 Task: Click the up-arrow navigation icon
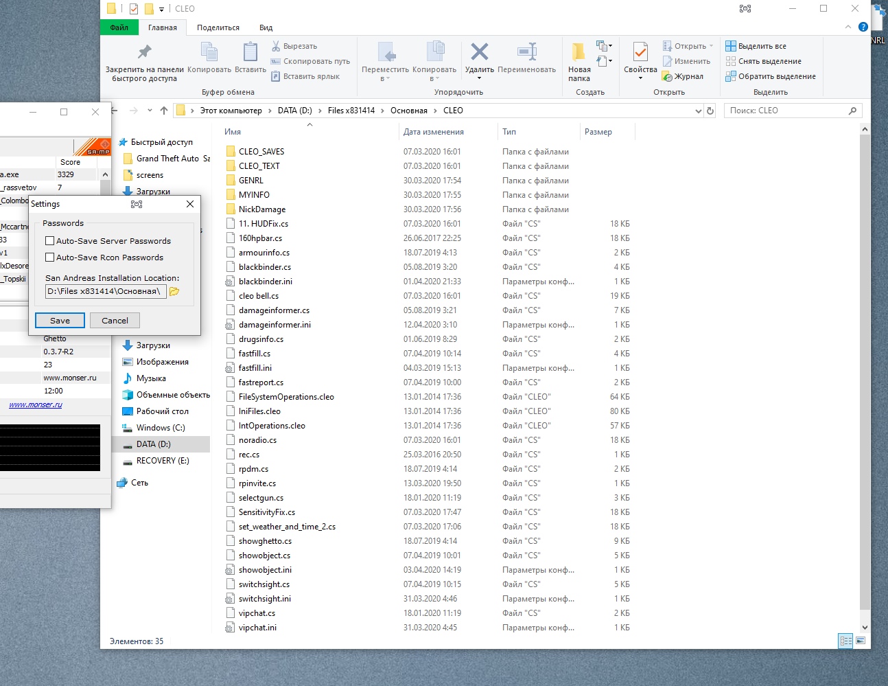click(163, 111)
